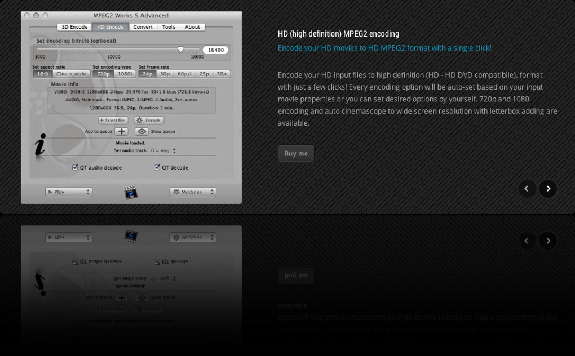Screen dimensions: 575x356
Task: Set frame rate to 24p
Action: pyautogui.click(x=148, y=74)
